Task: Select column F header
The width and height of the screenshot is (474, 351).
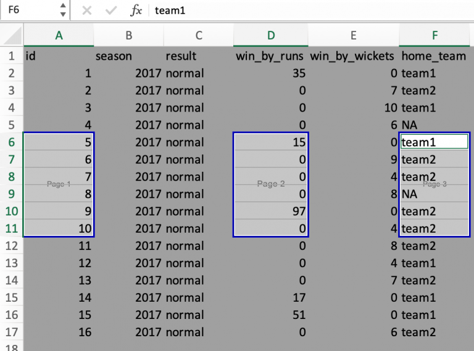Action: (x=434, y=36)
